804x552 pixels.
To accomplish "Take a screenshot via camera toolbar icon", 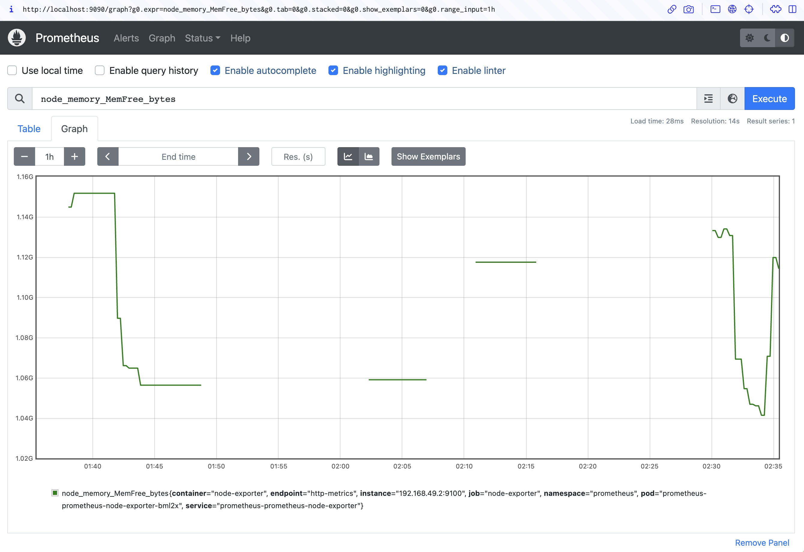I will click(x=689, y=9).
